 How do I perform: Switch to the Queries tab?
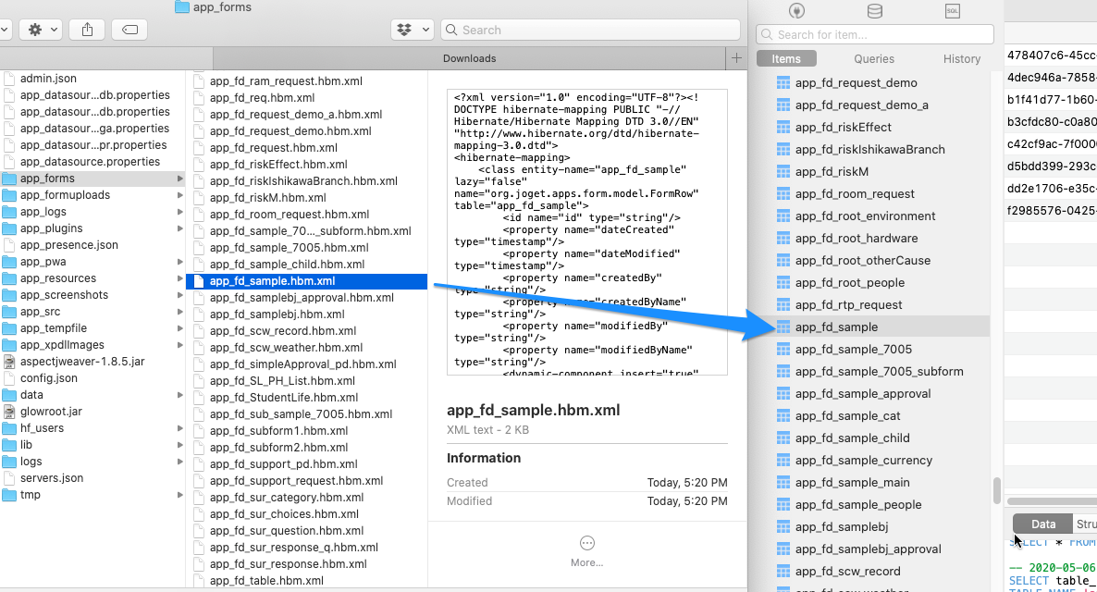coord(873,58)
